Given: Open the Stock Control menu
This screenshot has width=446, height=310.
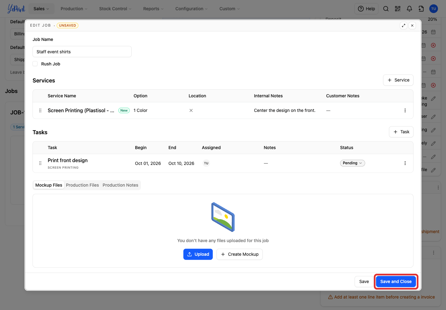Looking at the screenshot, I should point(115,9).
